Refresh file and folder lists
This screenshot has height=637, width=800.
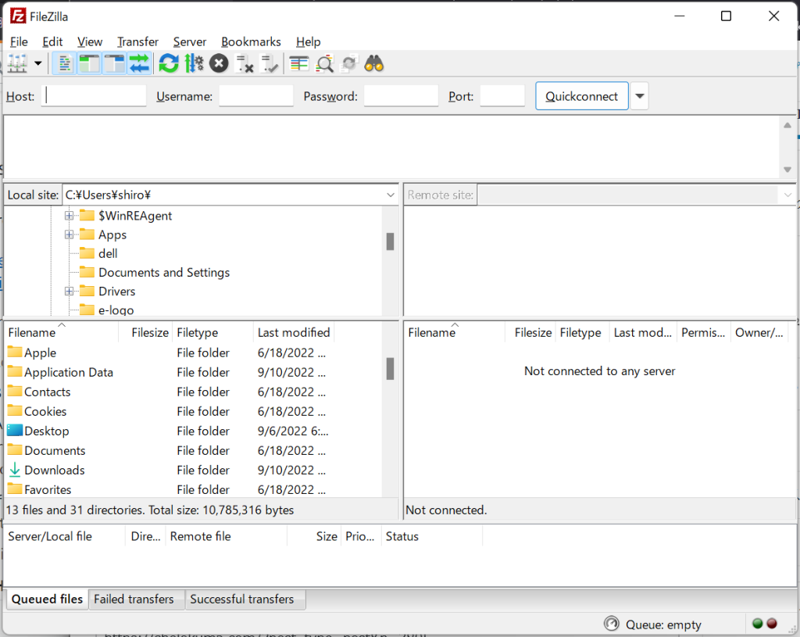(x=169, y=64)
